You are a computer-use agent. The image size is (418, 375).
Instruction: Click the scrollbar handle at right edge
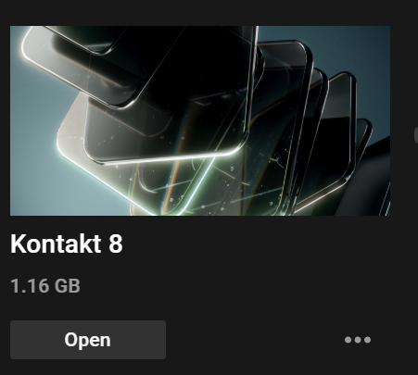coord(416,135)
